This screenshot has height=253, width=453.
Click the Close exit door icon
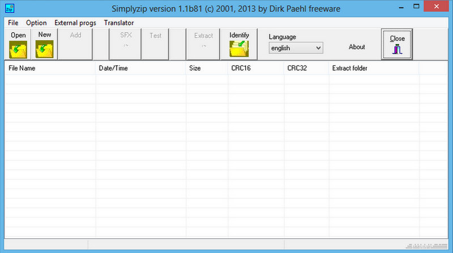pyautogui.click(x=397, y=49)
